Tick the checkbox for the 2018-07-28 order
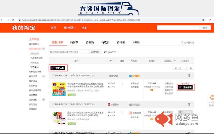Screen dimensions: 214x134 [53, 75]
